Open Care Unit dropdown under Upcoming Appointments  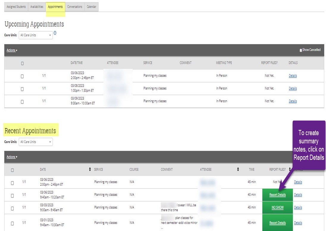click(36, 35)
